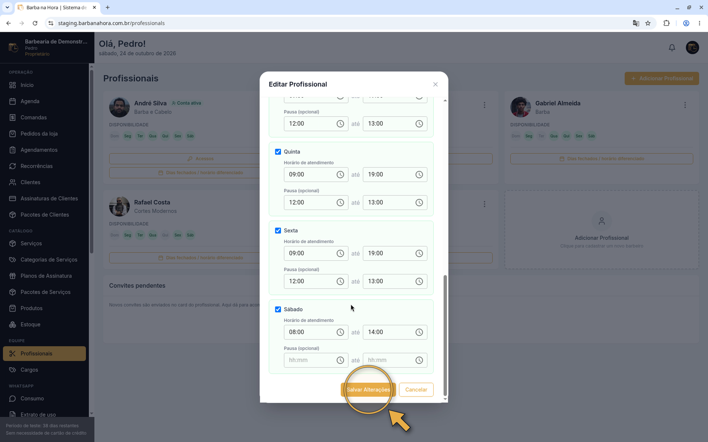Open Chrome's three-dot menu
This screenshot has width=708, height=442.
coord(699,23)
